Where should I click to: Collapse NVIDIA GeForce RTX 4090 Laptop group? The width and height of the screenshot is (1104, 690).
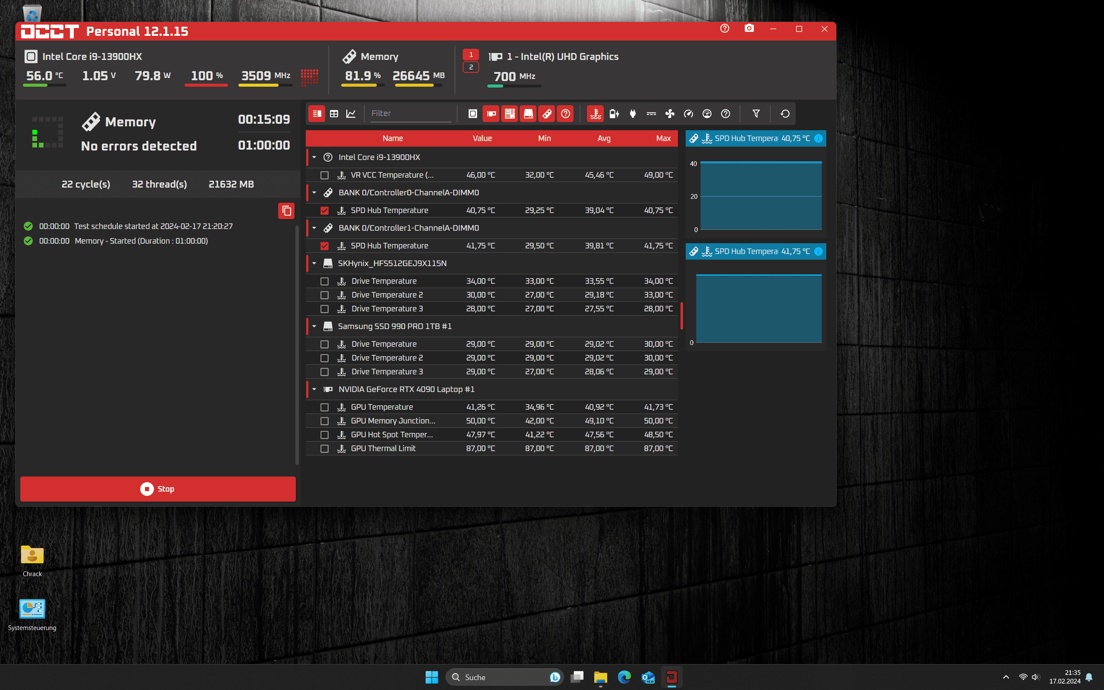[x=314, y=389]
